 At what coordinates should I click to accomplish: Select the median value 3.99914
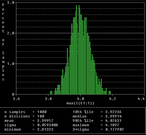coord(113,116)
